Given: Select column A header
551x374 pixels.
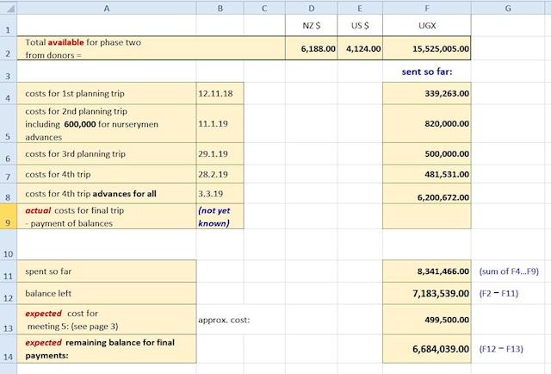Looking at the screenshot, I should click(106, 8).
